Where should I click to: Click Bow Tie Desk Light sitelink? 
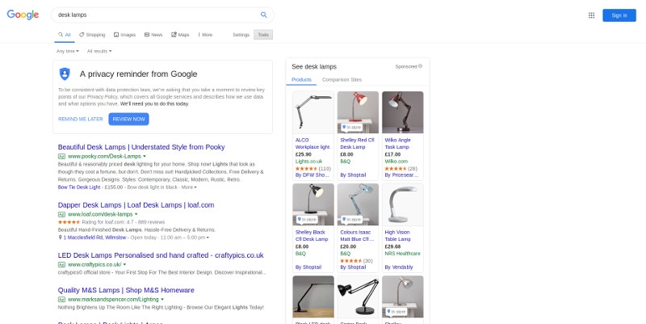[x=79, y=187]
